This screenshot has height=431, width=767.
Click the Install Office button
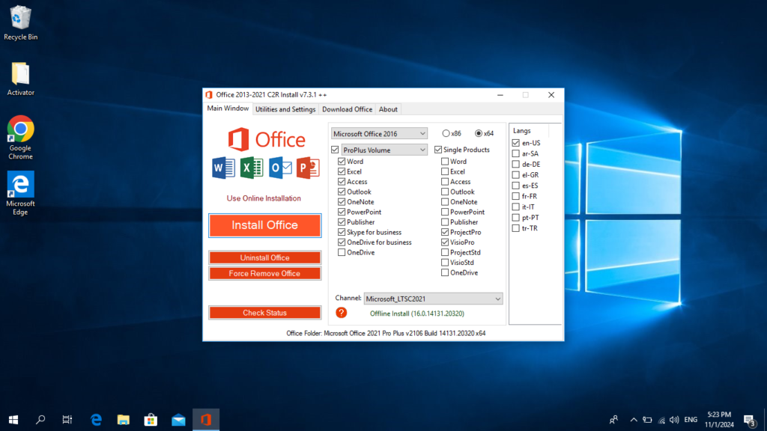click(x=264, y=225)
